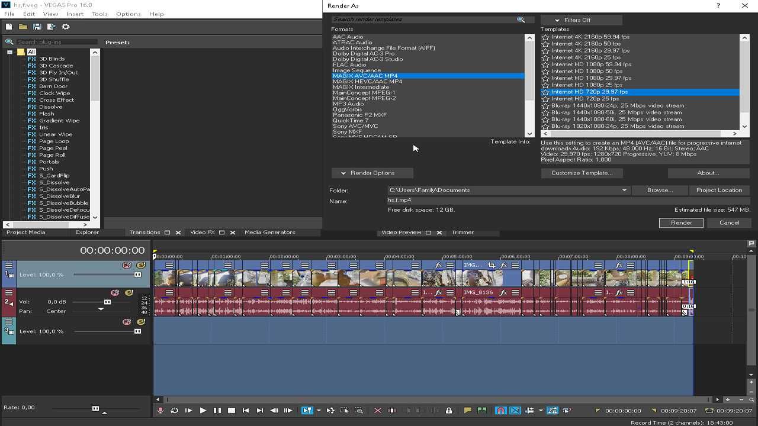
Task: Insert a region with green icon
Action: tap(482, 411)
